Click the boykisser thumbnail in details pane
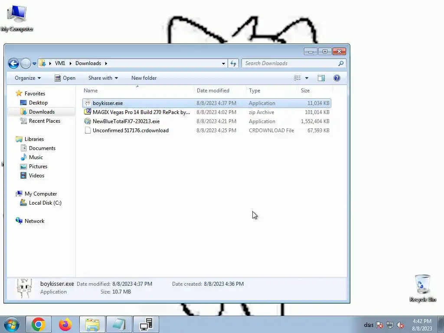Image resolution: width=444 pixels, height=333 pixels. tap(24, 288)
